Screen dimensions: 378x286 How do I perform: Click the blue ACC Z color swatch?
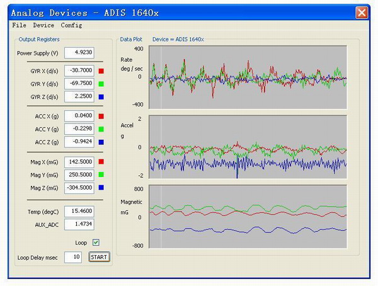coord(101,142)
